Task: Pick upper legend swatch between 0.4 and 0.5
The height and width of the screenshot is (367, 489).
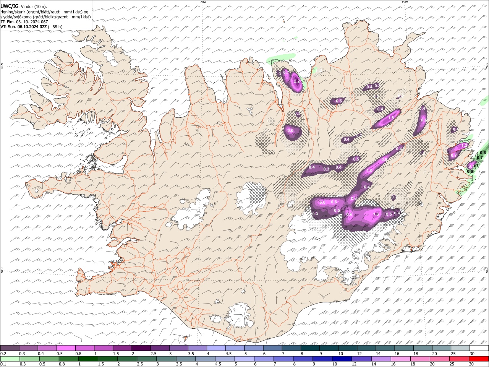Action: click(47, 348)
